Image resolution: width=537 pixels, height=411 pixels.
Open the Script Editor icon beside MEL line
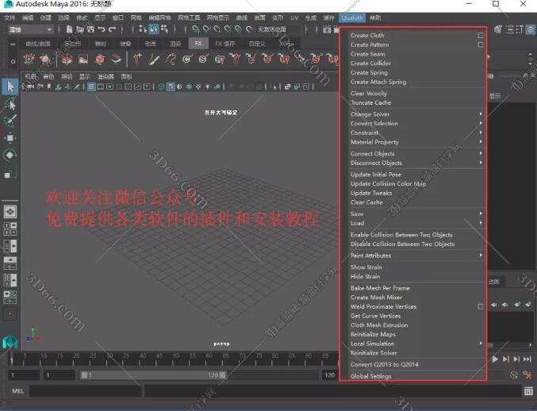(528, 391)
